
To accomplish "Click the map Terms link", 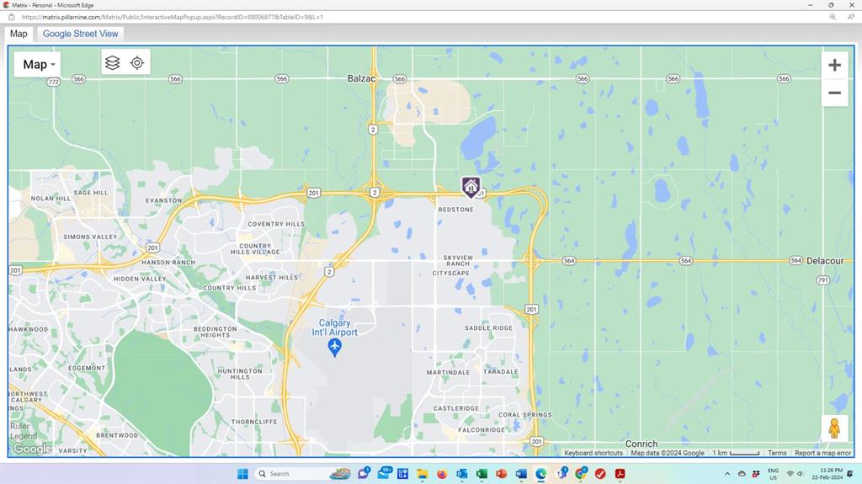I will point(777,453).
